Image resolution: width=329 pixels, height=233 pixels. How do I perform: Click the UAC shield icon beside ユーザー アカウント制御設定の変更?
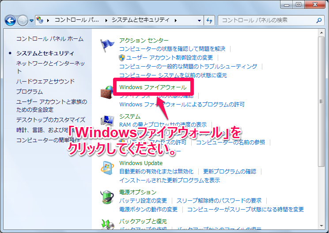[x=122, y=58]
